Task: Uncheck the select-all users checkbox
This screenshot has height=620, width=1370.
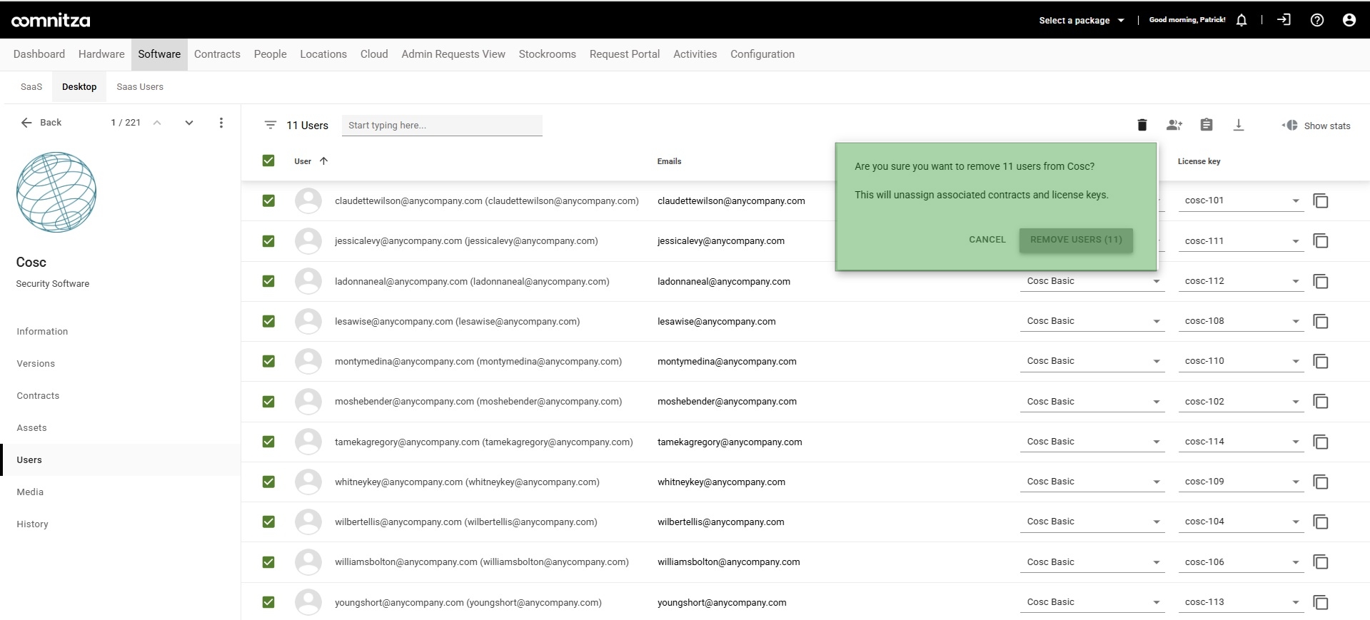Action: pos(268,161)
